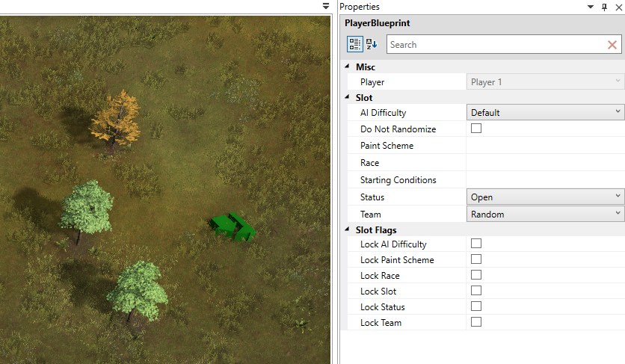The image size is (625, 364).
Task: Open the Player dropdown
Action: click(545, 81)
